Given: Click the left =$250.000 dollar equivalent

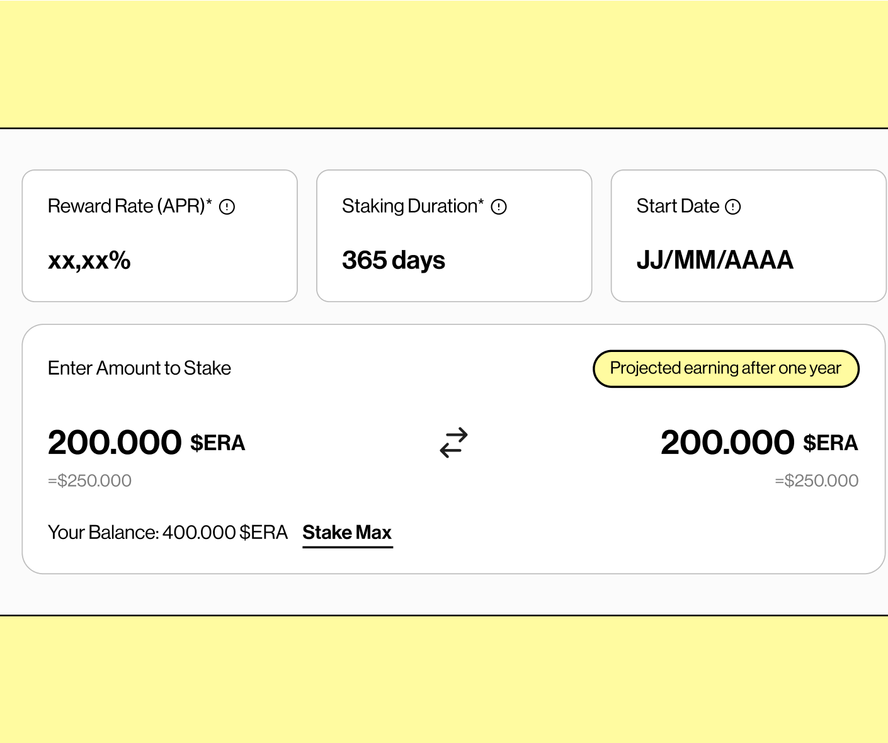Looking at the screenshot, I should click(x=90, y=481).
